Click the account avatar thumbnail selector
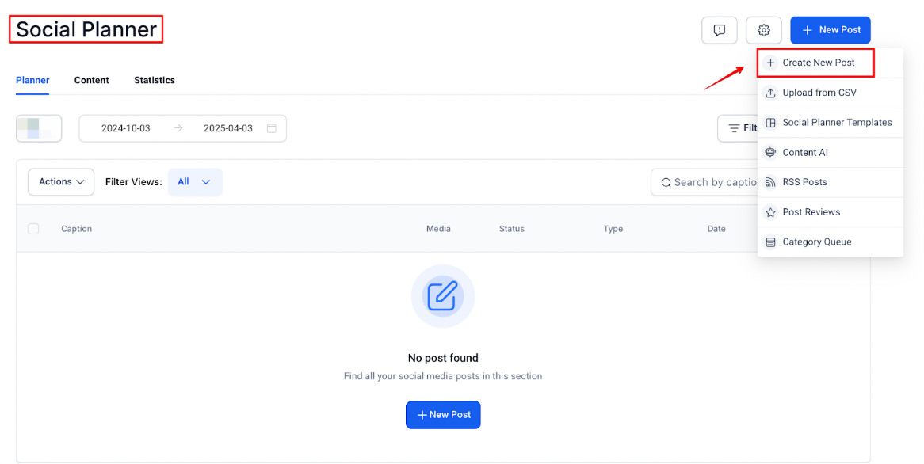 (39, 128)
